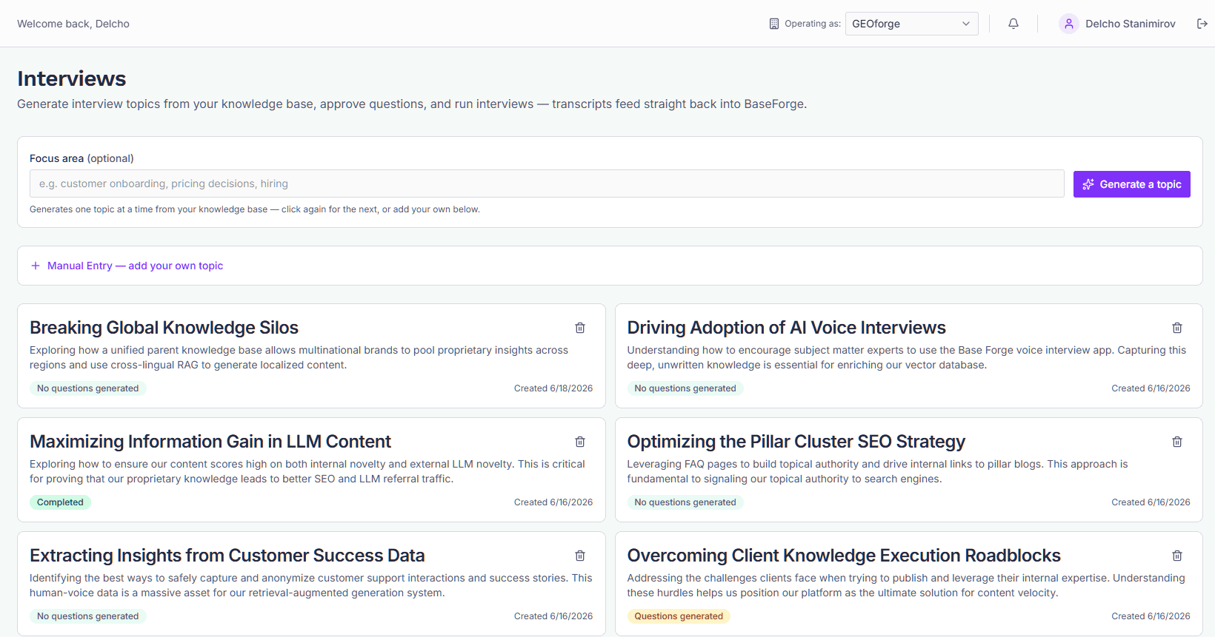Image resolution: width=1215 pixels, height=637 pixels.
Task: Delete Driving Adoption of AI Voice Interviews topic
Action: pos(1177,328)
